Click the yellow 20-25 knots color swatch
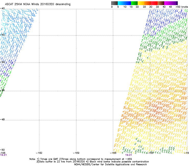 point(141,3)
